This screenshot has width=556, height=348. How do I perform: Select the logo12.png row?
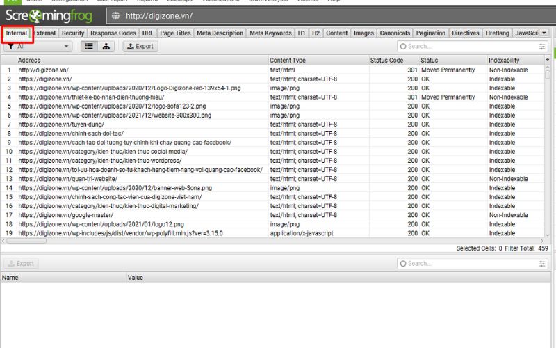(272, 224)
